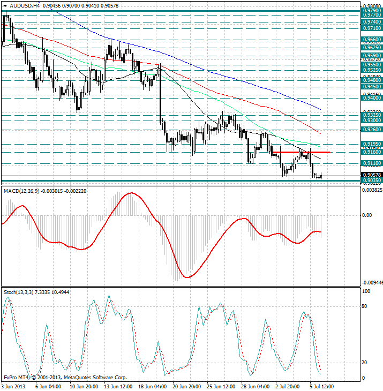Click the 0.93250 price label
The image size is (383, 391).
point(372,115)
